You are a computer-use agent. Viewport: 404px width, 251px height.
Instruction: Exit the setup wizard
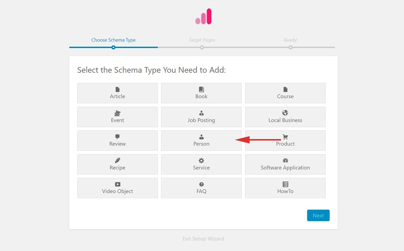(203, 239)
